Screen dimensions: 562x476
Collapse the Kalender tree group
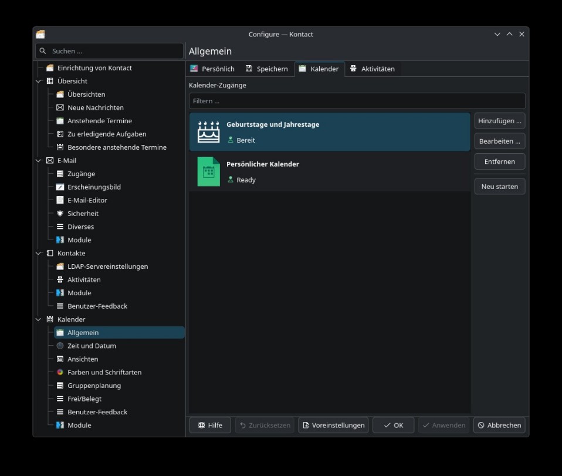[x=39, y=319]
